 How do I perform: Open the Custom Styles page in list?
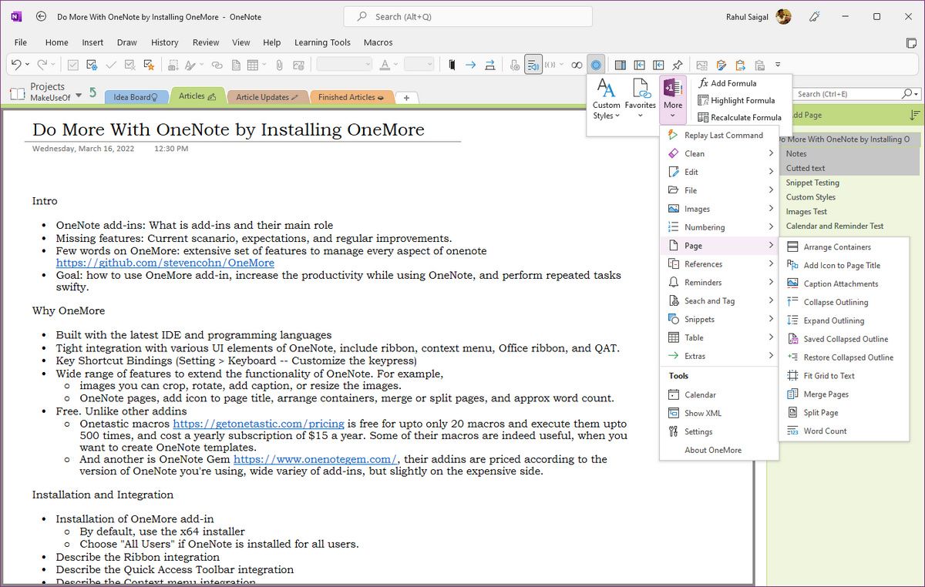point(810,197)
